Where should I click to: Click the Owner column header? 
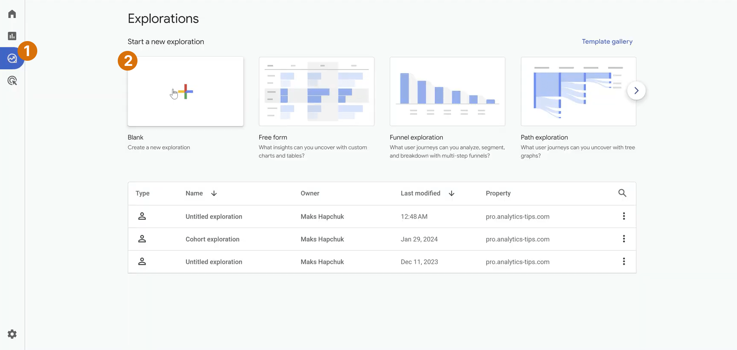click(x=310, y=193)
